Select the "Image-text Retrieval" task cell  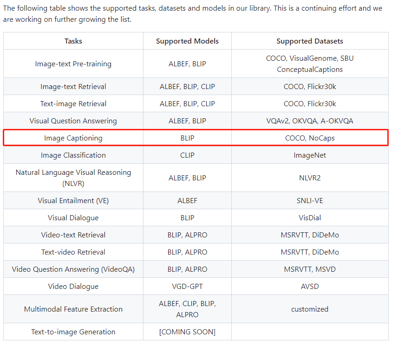[73, 87]
